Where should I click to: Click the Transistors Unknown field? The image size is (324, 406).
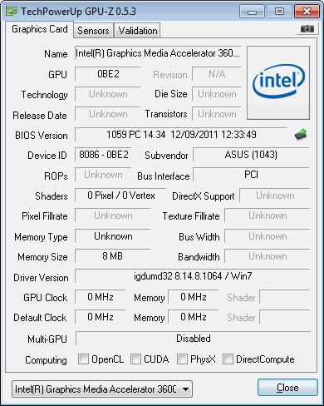pyautogui.click(x=217, y=114)
